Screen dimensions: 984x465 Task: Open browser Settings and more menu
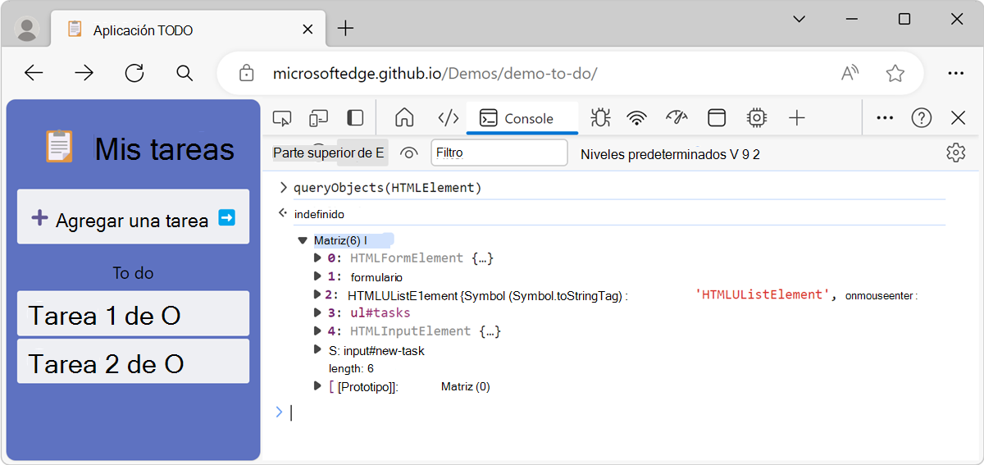(955, 73)
